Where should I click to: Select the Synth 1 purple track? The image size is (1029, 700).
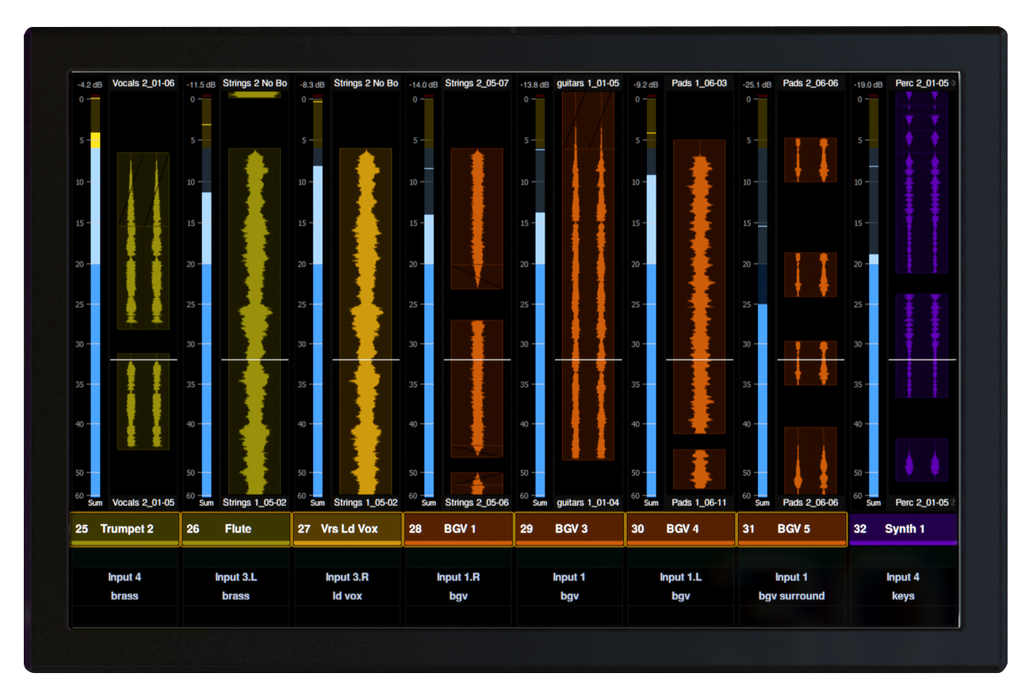point(903,529)
